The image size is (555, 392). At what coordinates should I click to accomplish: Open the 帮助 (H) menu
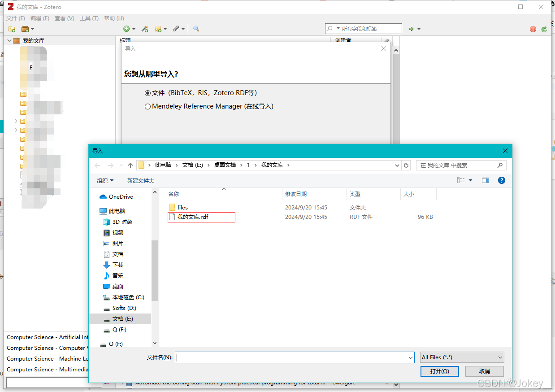click(x=114, y=18)
